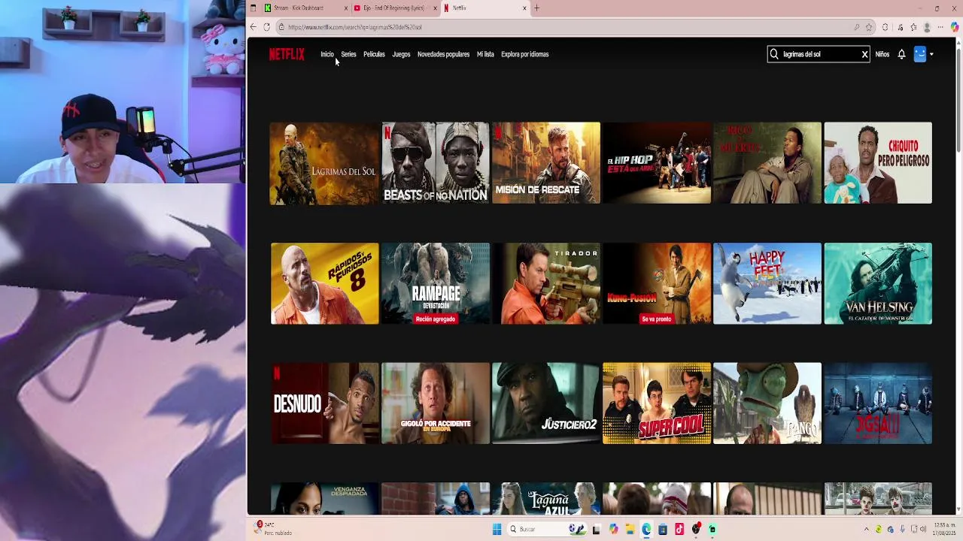This screenshot has width=963, height=541.
Task: Open Beasts of No Nation thumbnail
Action: point(435,163)
